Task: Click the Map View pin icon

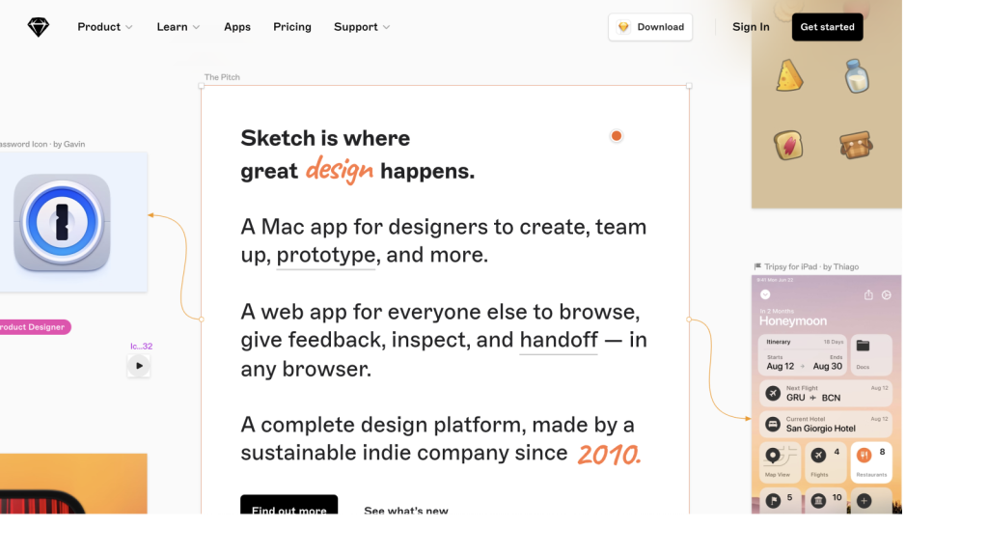Action: click(x=773, y=456)
